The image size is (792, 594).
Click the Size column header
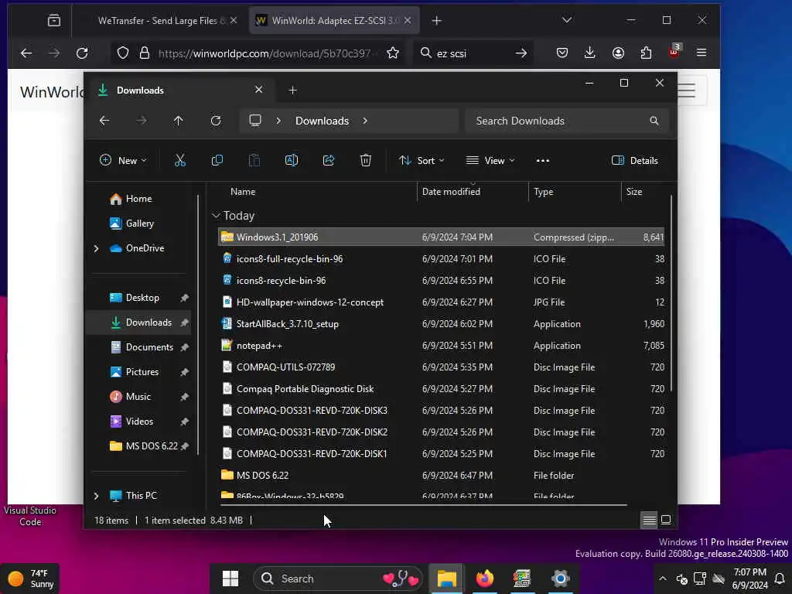[634, 192]
